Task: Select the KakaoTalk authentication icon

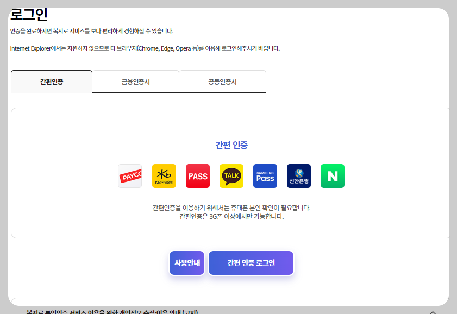Action: tap(231, 175)
